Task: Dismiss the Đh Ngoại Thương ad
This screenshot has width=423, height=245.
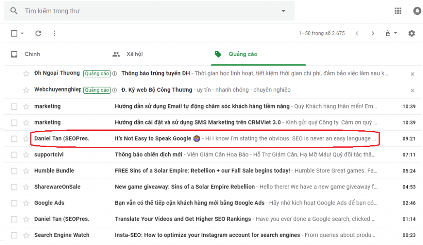Action: point(412,74)
